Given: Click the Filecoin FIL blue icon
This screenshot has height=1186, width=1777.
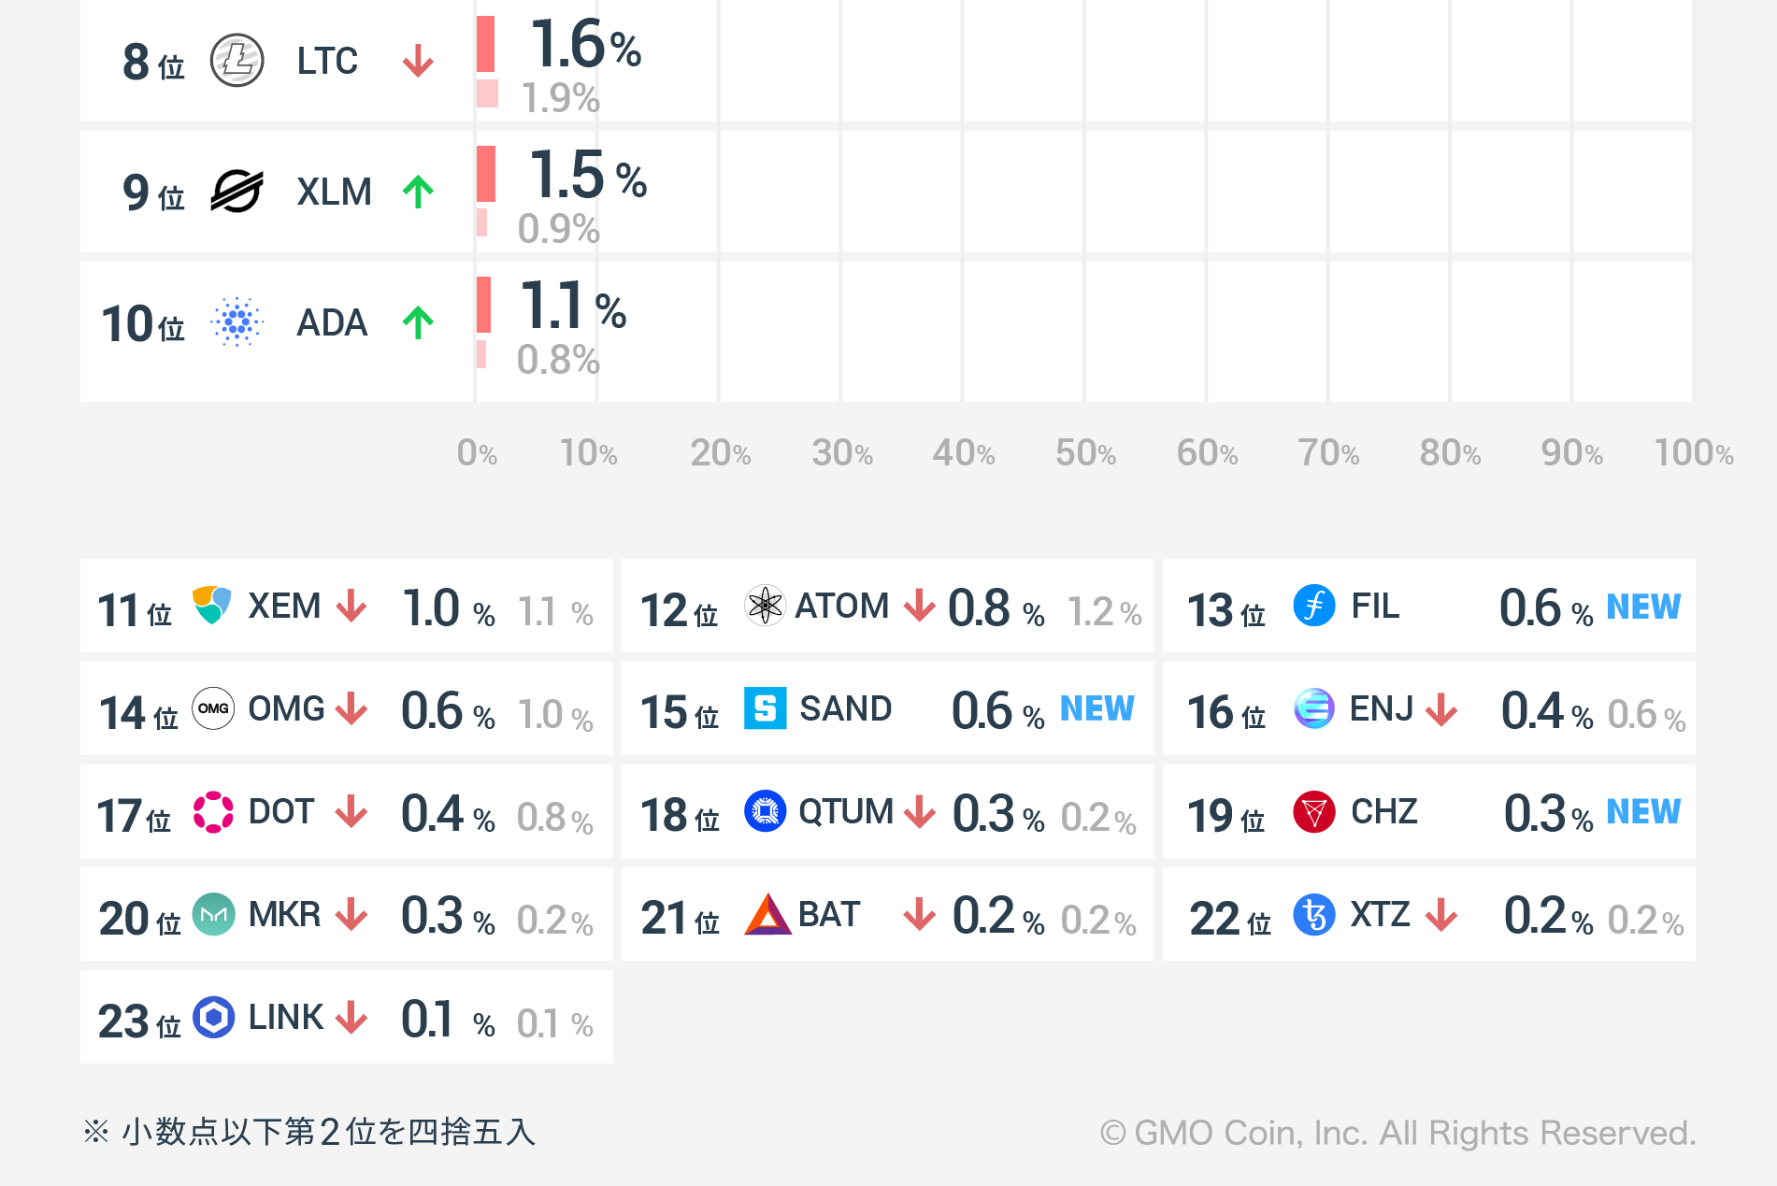Looking at the screenshot, I should coord(1313,606).
